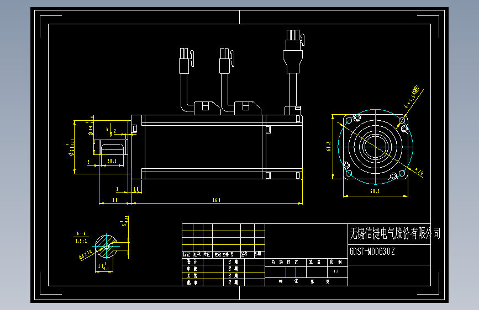Select the company name 无锡信捷电气股份有限公司 in title block

click(x=395, y=234)
